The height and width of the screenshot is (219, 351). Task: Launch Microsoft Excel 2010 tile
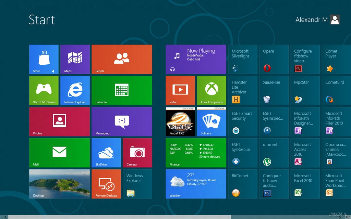pos(305,184)
